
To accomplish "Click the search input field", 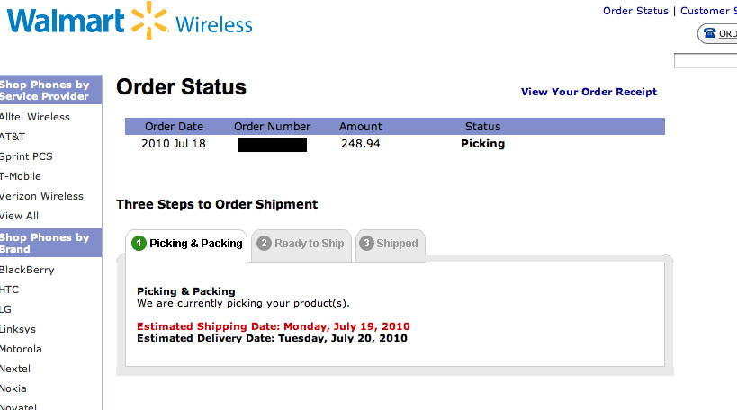I will click(706, 60).
